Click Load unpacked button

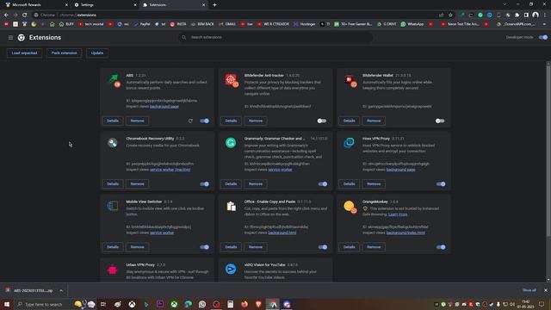[x=25, y=53]
